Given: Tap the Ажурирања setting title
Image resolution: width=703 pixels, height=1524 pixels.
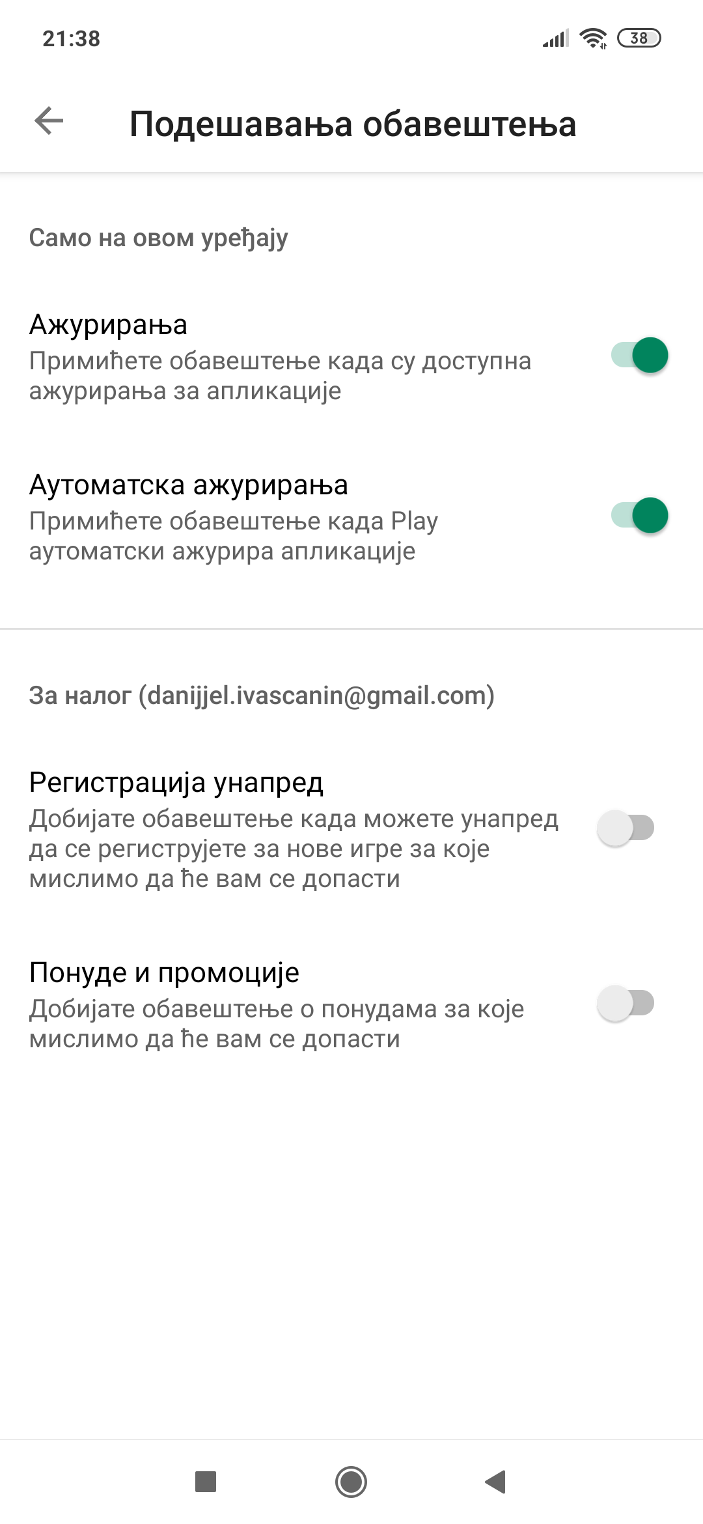Looking at the screenshot, I should click(109, 325).
